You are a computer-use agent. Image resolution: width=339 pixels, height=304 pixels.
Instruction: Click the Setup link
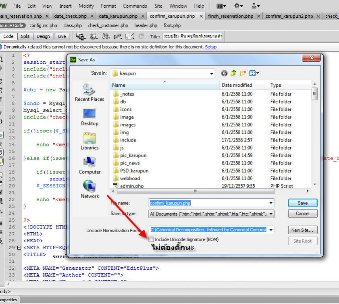[x=211, y=47]
